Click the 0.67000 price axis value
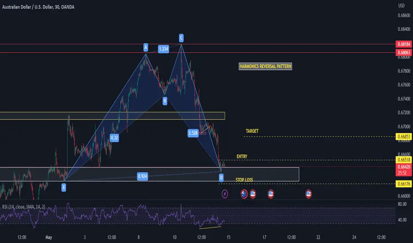This screenshot has height=243, width=413. (404, 127)
